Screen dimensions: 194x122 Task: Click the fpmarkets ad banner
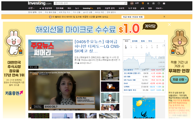(144, 108)
